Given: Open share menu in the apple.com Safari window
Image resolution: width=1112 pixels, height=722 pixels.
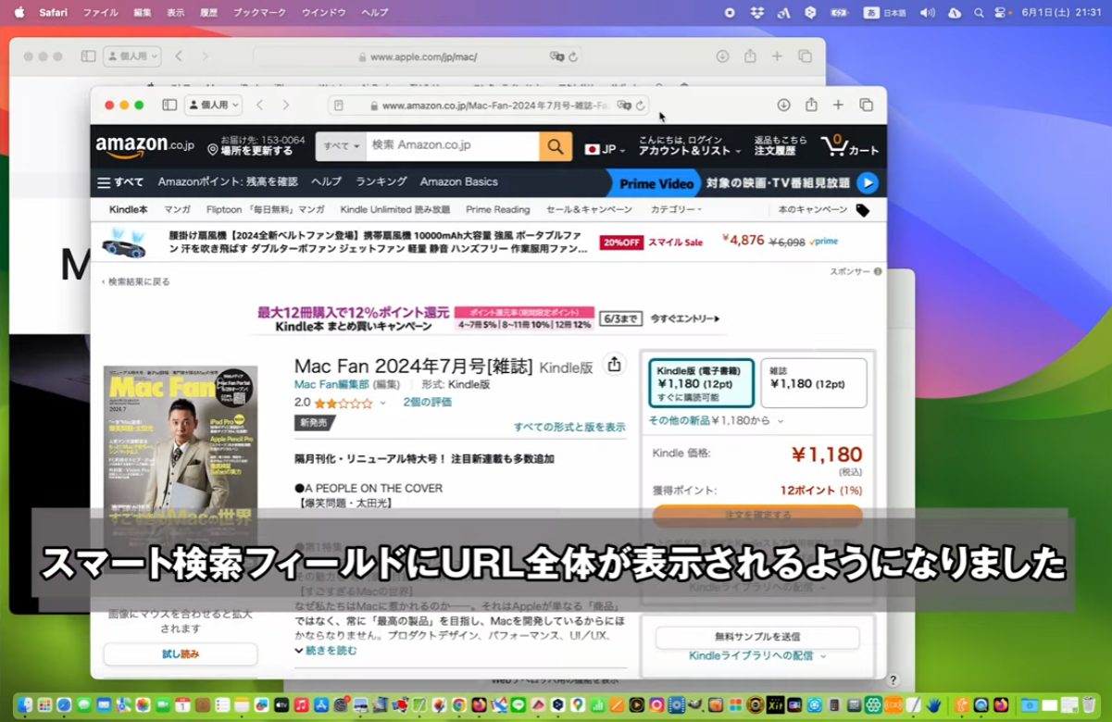Looking at the screenshot, I should click(750, 56).
